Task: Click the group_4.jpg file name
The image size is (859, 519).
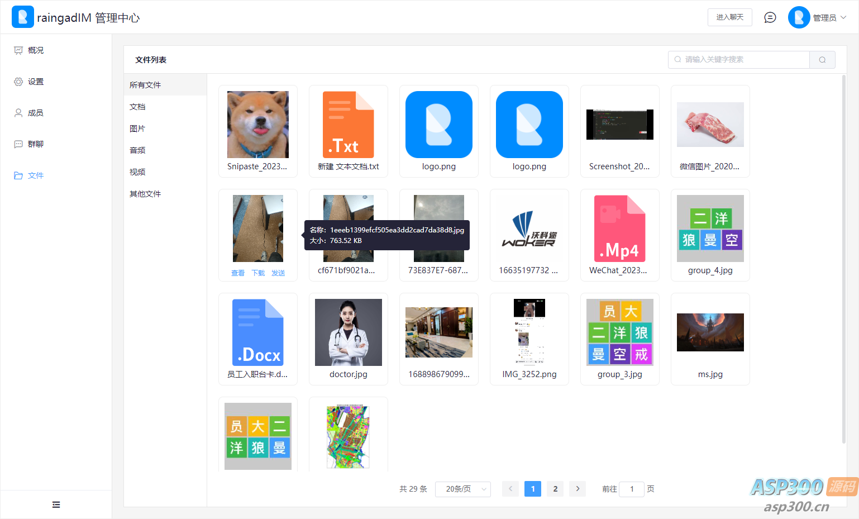Action: [710, 270]
